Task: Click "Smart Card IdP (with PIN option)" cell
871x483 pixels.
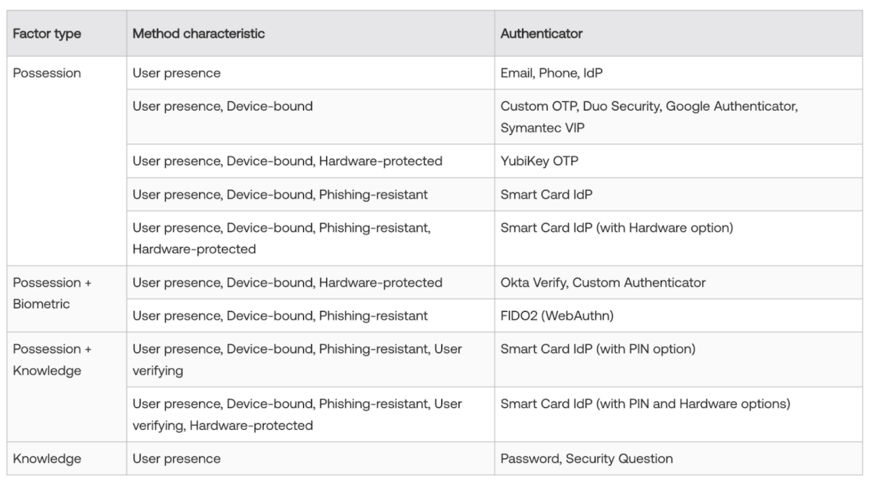Action: pyautogui.click(x=597, y=349)
